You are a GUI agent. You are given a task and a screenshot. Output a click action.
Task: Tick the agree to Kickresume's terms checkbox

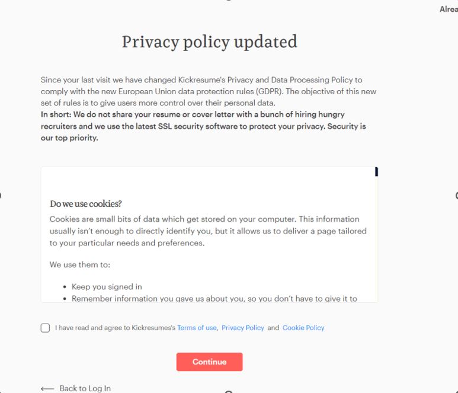45,328
